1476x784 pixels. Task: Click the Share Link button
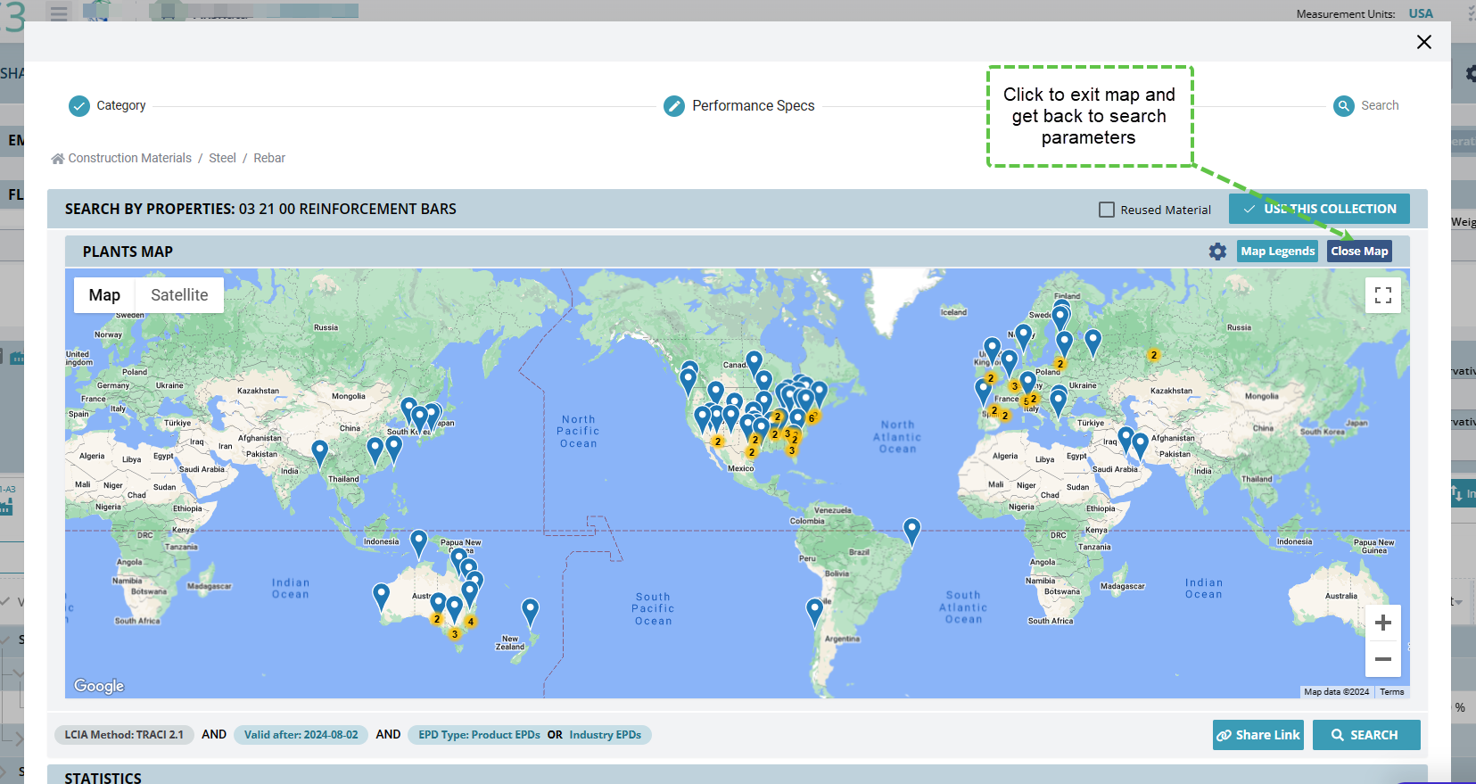click(x=1257, y=735)
